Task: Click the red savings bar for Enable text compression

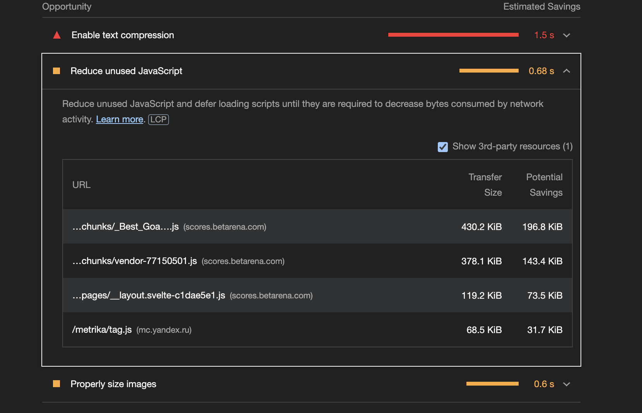Action: point(452,34)
